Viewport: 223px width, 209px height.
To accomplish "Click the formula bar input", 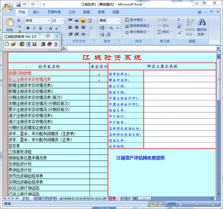I will (142, 48).
